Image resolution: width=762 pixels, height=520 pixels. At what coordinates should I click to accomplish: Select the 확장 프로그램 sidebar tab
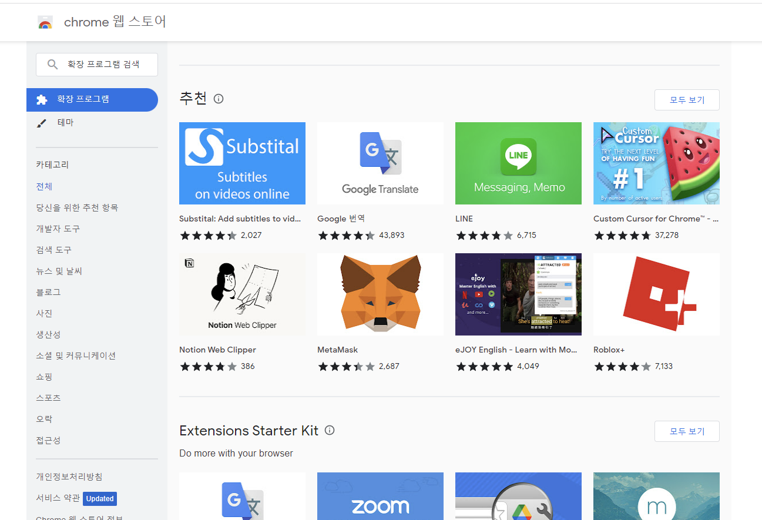(92, 100)
